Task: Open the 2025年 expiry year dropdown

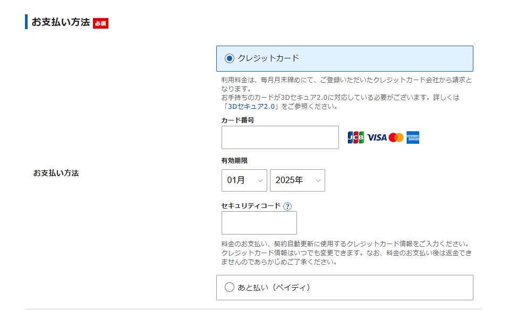Action: tap(298, 180)
